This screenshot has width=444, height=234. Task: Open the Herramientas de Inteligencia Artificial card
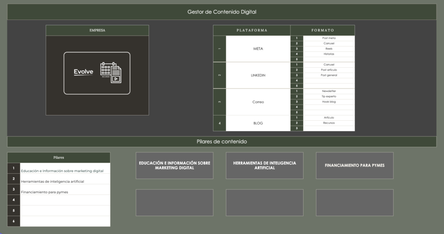tap(264, 165)
